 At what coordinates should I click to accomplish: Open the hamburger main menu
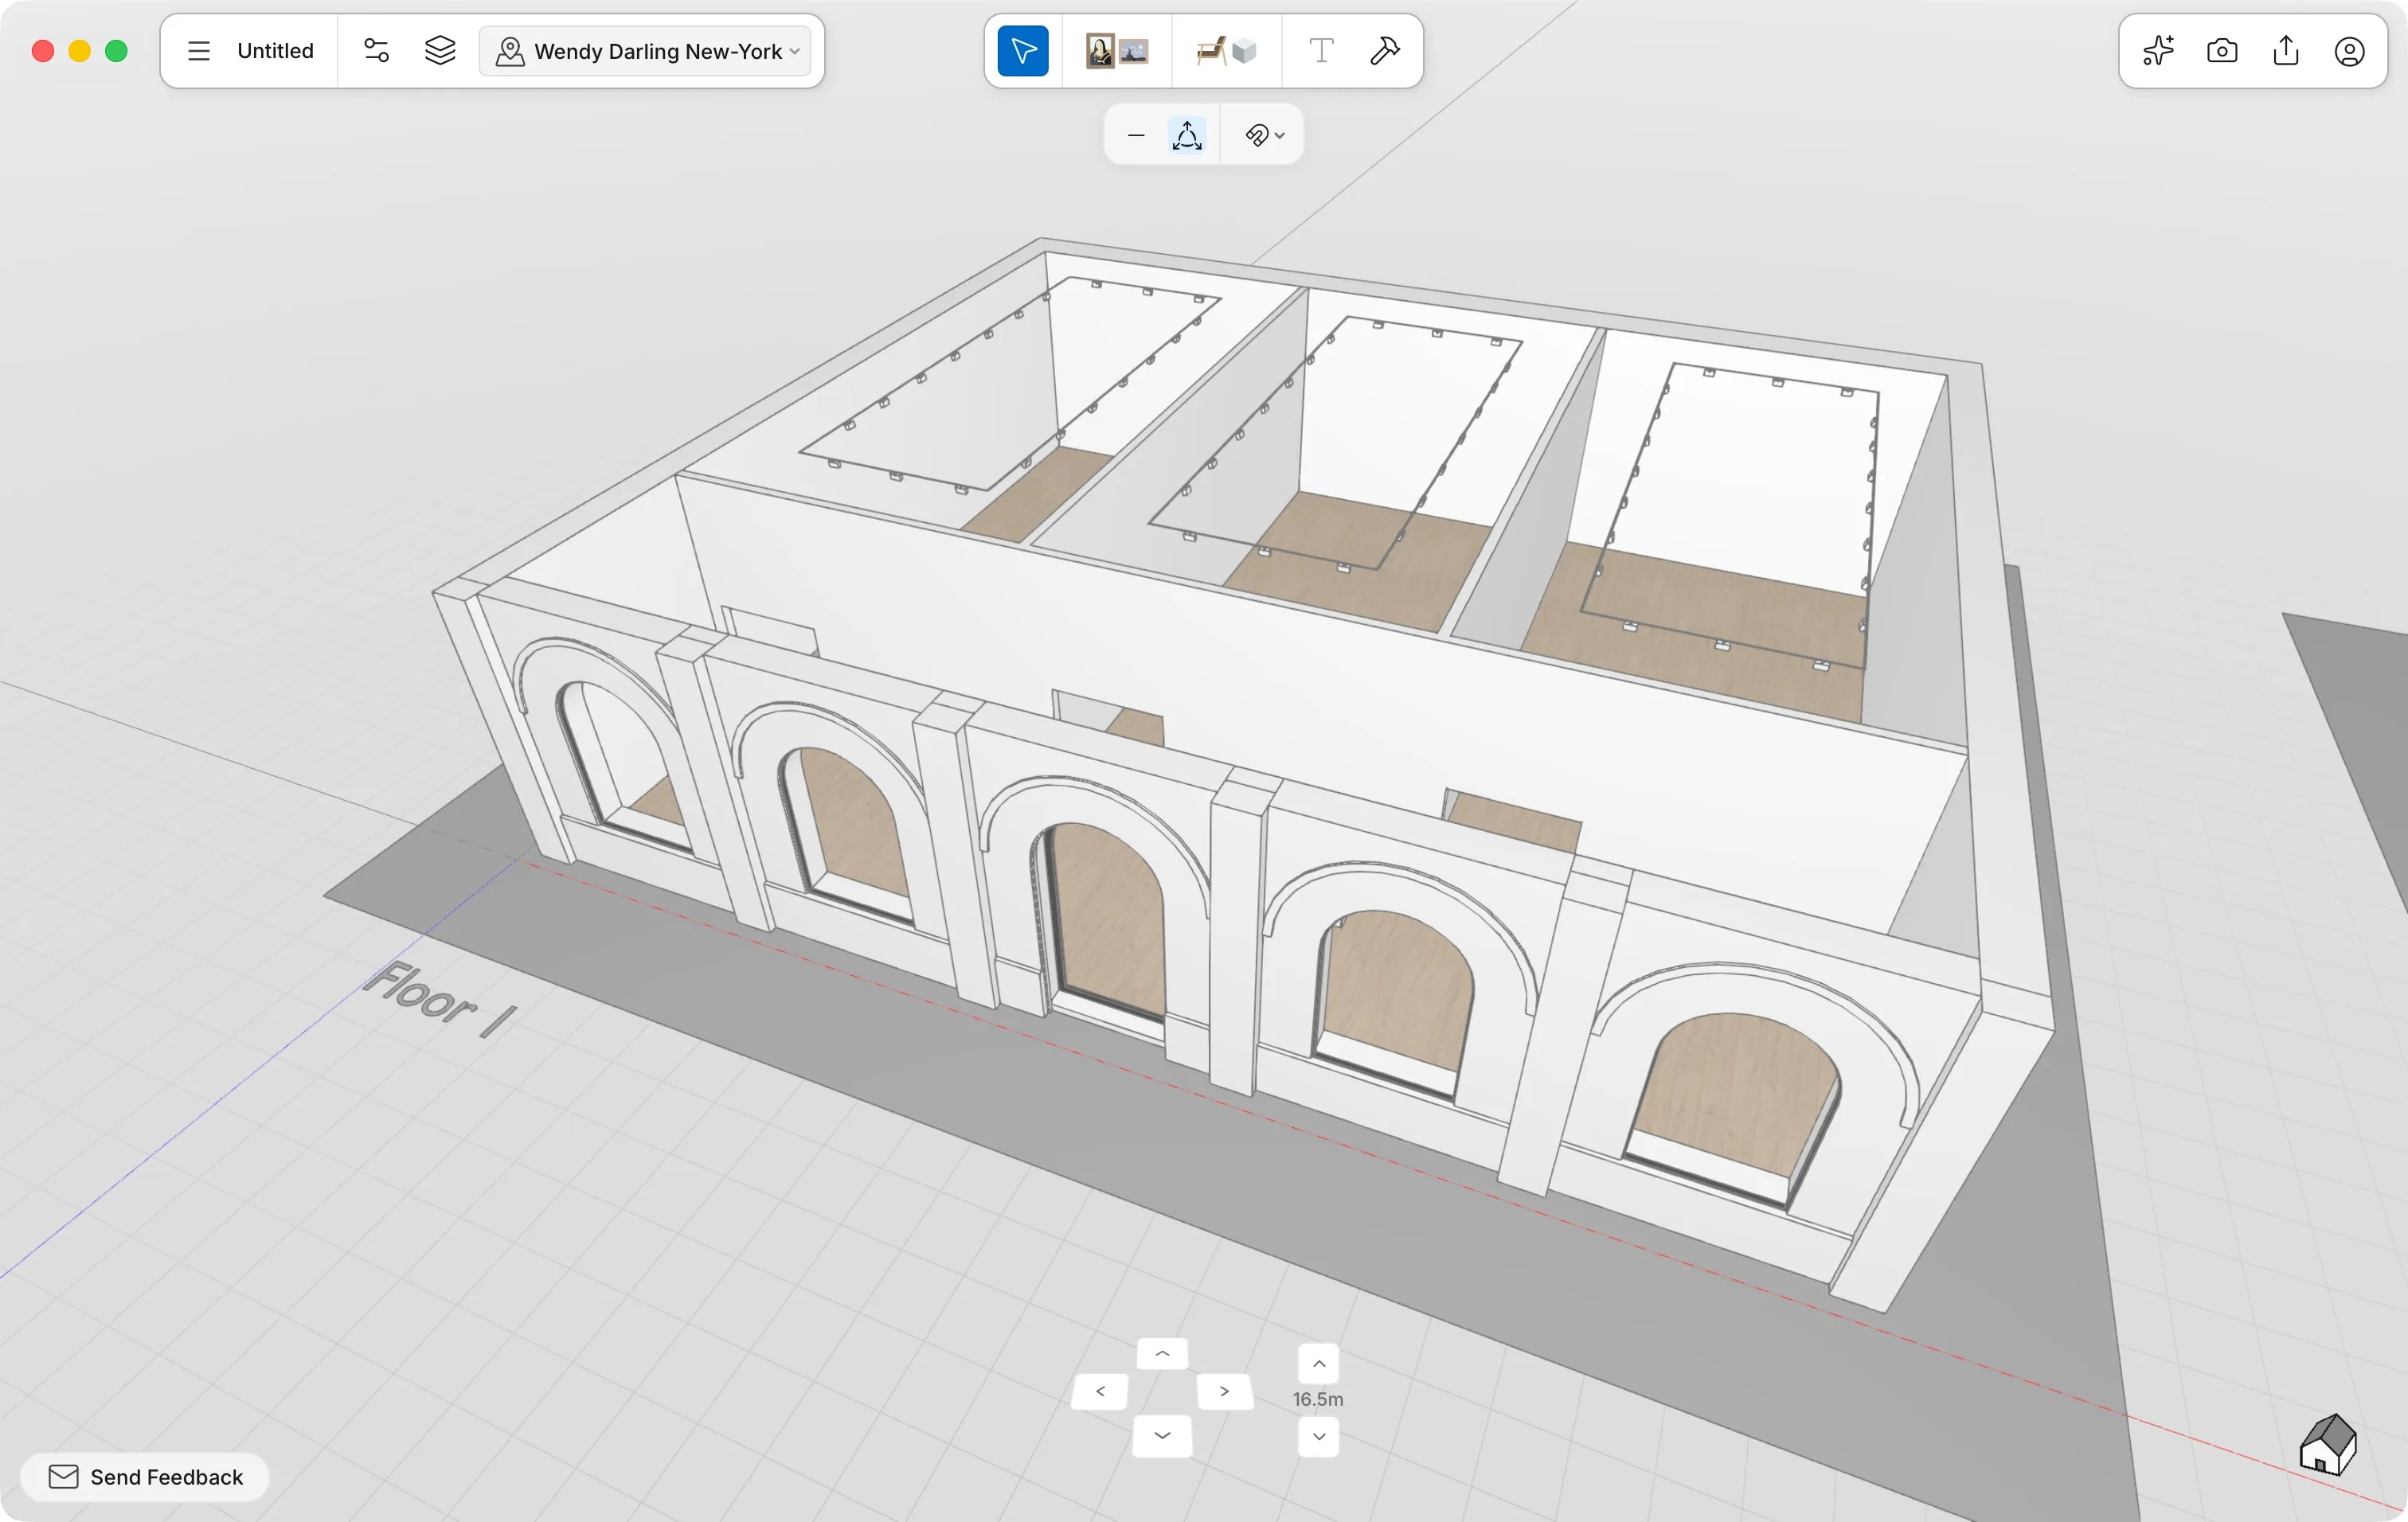click(x=199, y=51)
